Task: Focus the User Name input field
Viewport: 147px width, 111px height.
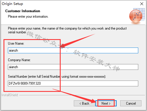Action: click(x=73, y=50)
